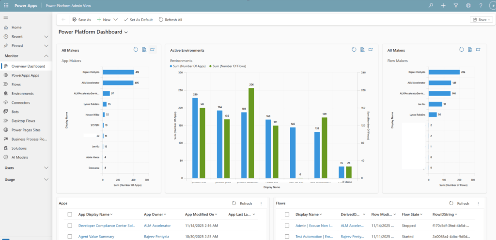The width and height of the screenshot is (496, 240).
Task: Go to PowerApps Apps in sidebar
Action: (25, 75)
